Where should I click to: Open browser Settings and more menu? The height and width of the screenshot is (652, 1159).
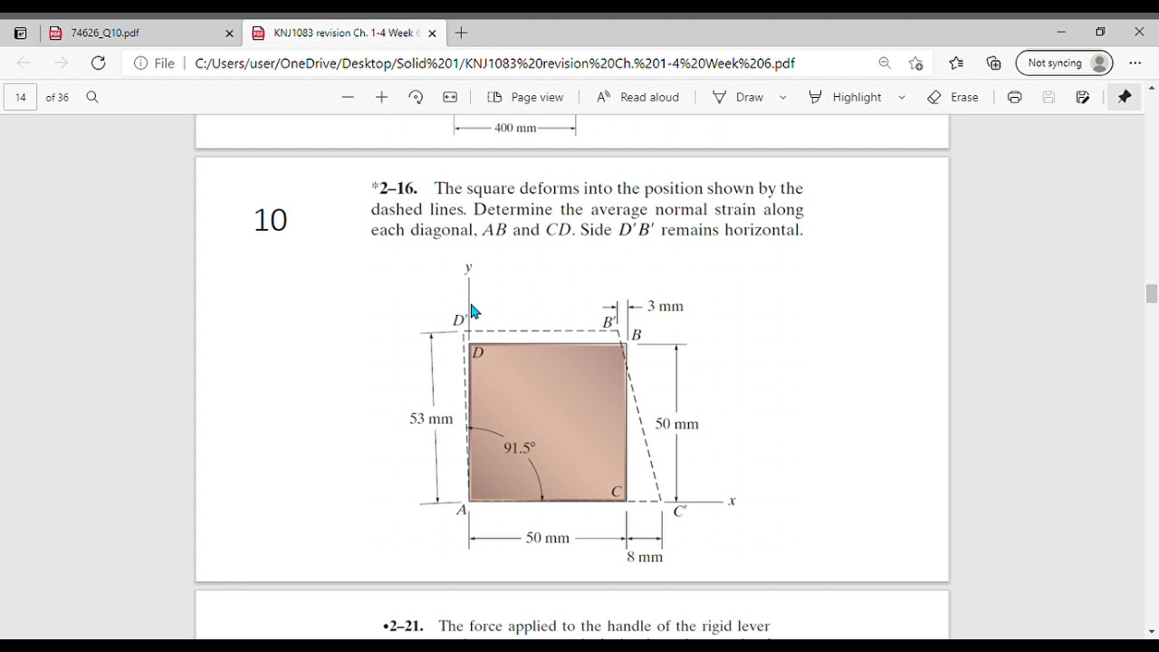[1135, 63]
